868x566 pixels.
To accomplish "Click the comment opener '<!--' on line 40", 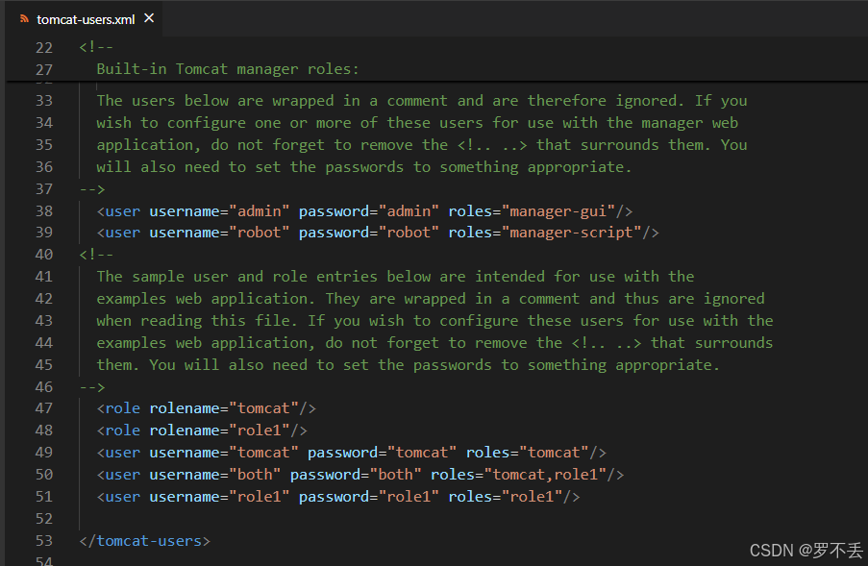I will pos(96,255).
